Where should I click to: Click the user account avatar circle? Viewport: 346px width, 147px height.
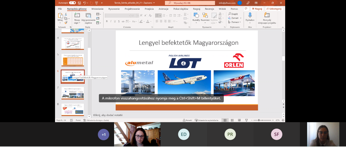tap(240, 3)
